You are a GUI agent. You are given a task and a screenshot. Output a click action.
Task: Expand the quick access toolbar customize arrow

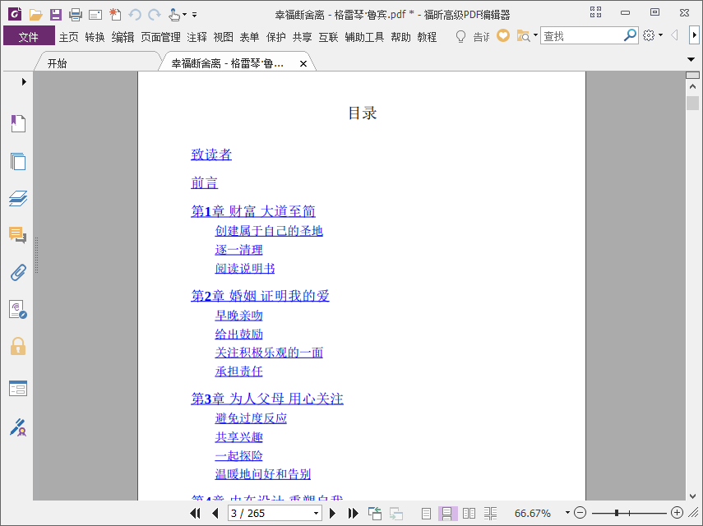pos(194,15)
